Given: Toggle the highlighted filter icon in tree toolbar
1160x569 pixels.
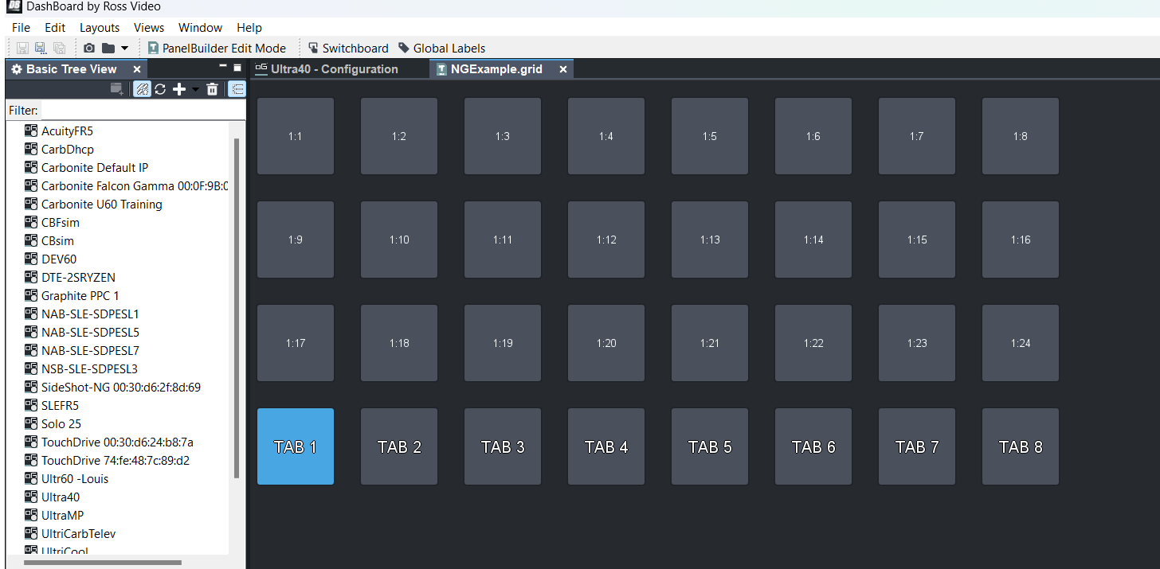Looking at the screenshot, I should pyautogui.click(x=142, y=89).
